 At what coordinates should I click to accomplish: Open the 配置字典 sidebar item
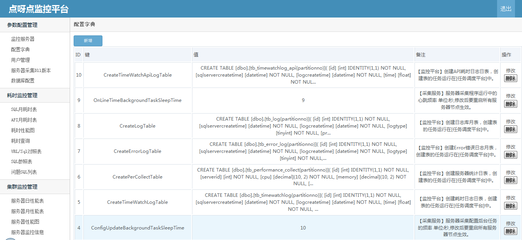tap(21, 49)
